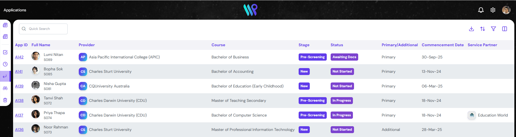The width and height of the screenshot is (516, 137).
Task: Open application A137 link
Action: pyautogui.click(x=19, y=115)
